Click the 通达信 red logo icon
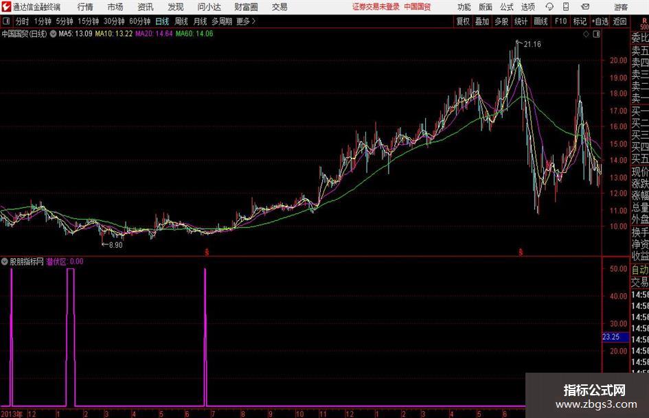This screenshot has width=649, height=418. (x=6, y=7)
